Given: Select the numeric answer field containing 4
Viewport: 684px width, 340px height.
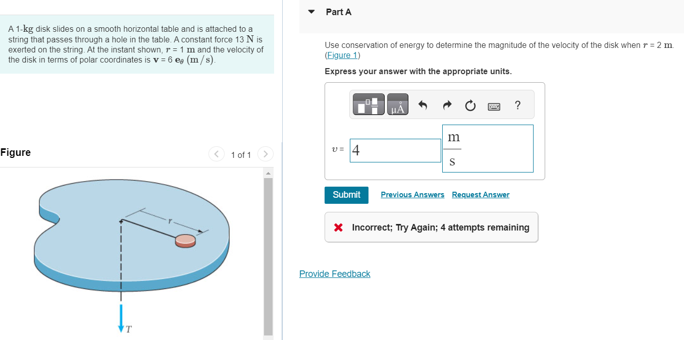Looking at the screenshot, I should [x=395, y=150].
